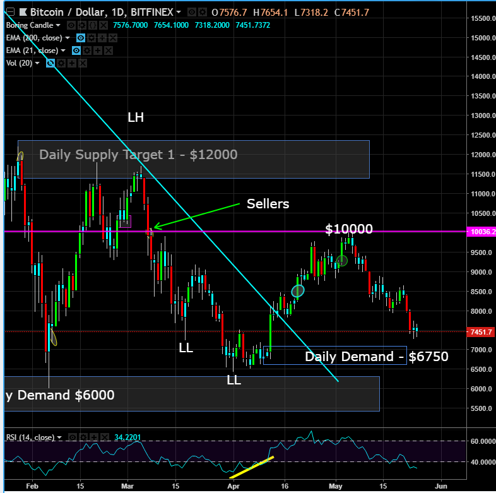Click the RSI value 34.2201
This screenshot has height=493, width=496.
pos(127,437)
